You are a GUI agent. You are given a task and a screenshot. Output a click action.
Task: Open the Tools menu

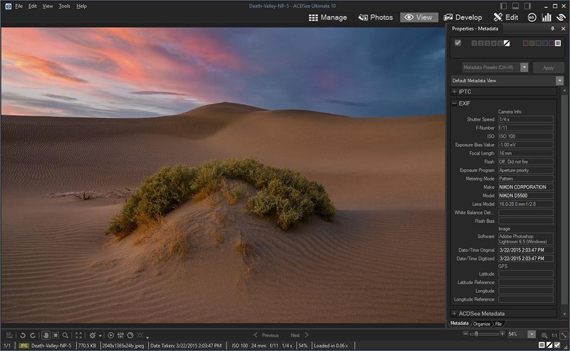64,6
